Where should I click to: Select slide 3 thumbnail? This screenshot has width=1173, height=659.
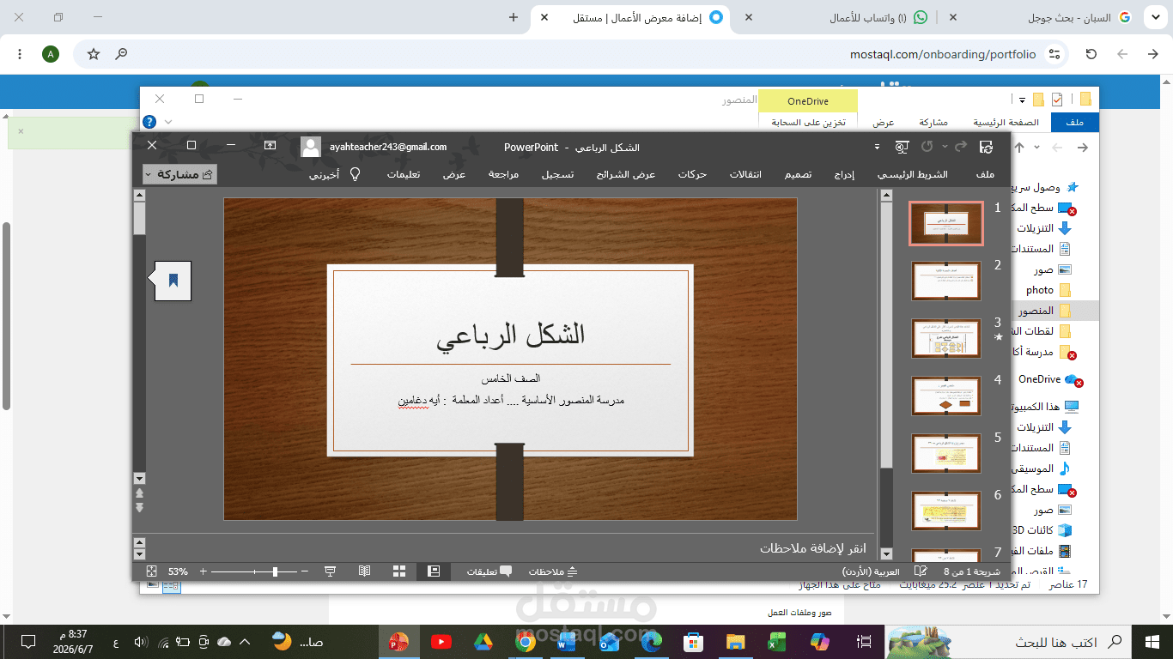tap(945, 338)
